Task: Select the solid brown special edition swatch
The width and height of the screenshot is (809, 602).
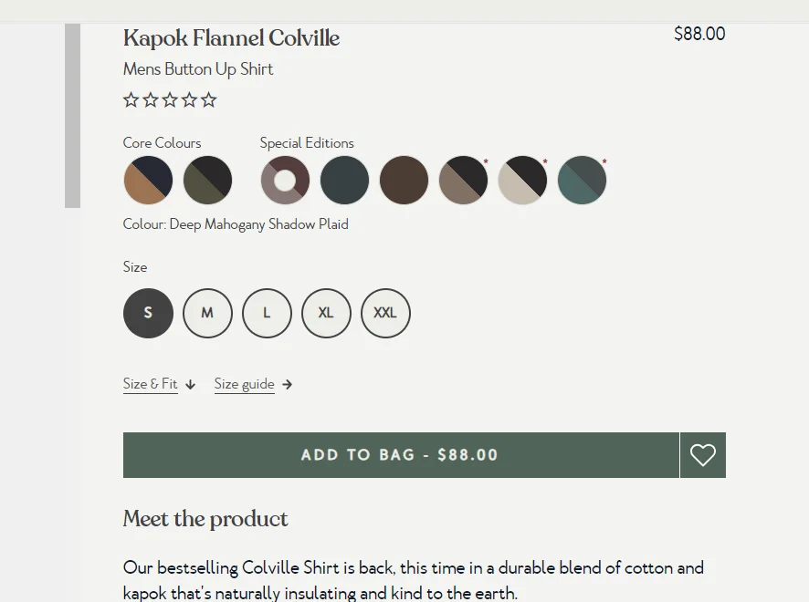Action: pyautogui.click(x=404, y=180)
